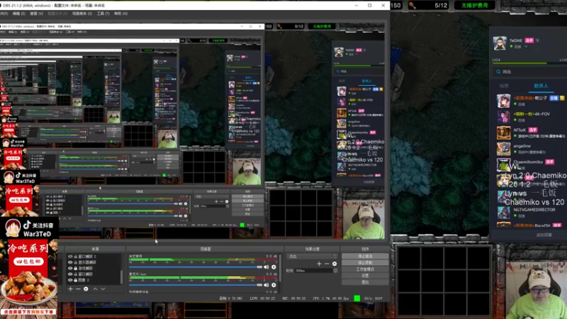Open the AFSoK contact avatar
The image size is (567, 319).
503,133
